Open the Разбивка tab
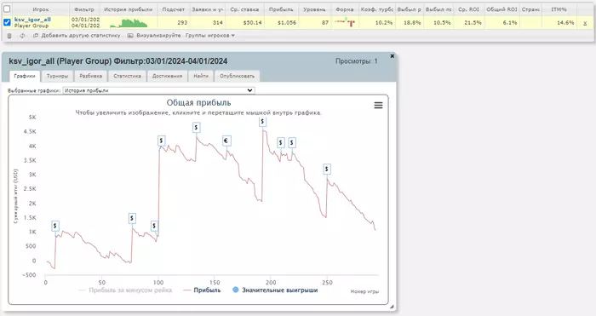 coord(90,76)
